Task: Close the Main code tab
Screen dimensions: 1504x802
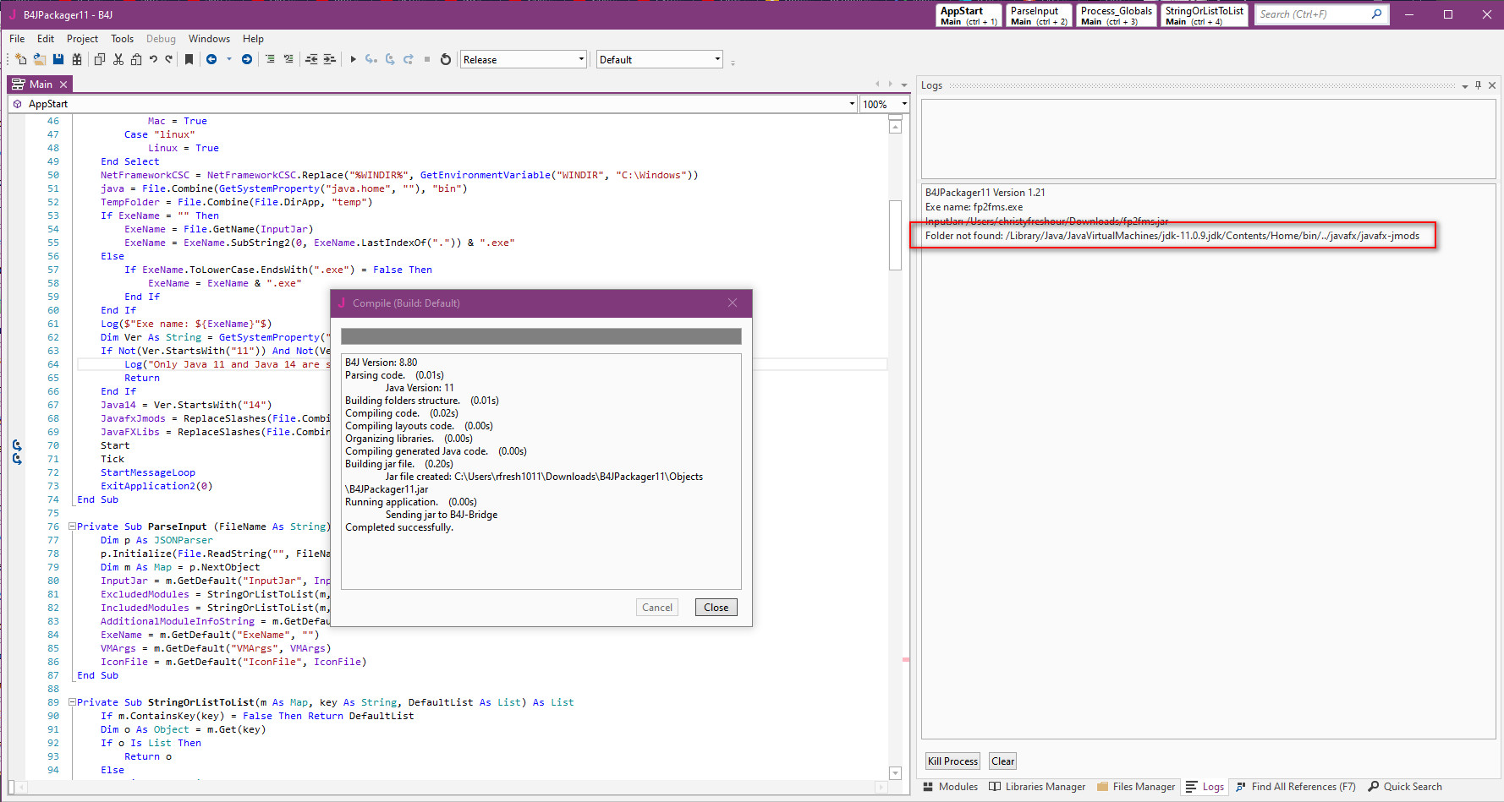Action: pos(63,85)
